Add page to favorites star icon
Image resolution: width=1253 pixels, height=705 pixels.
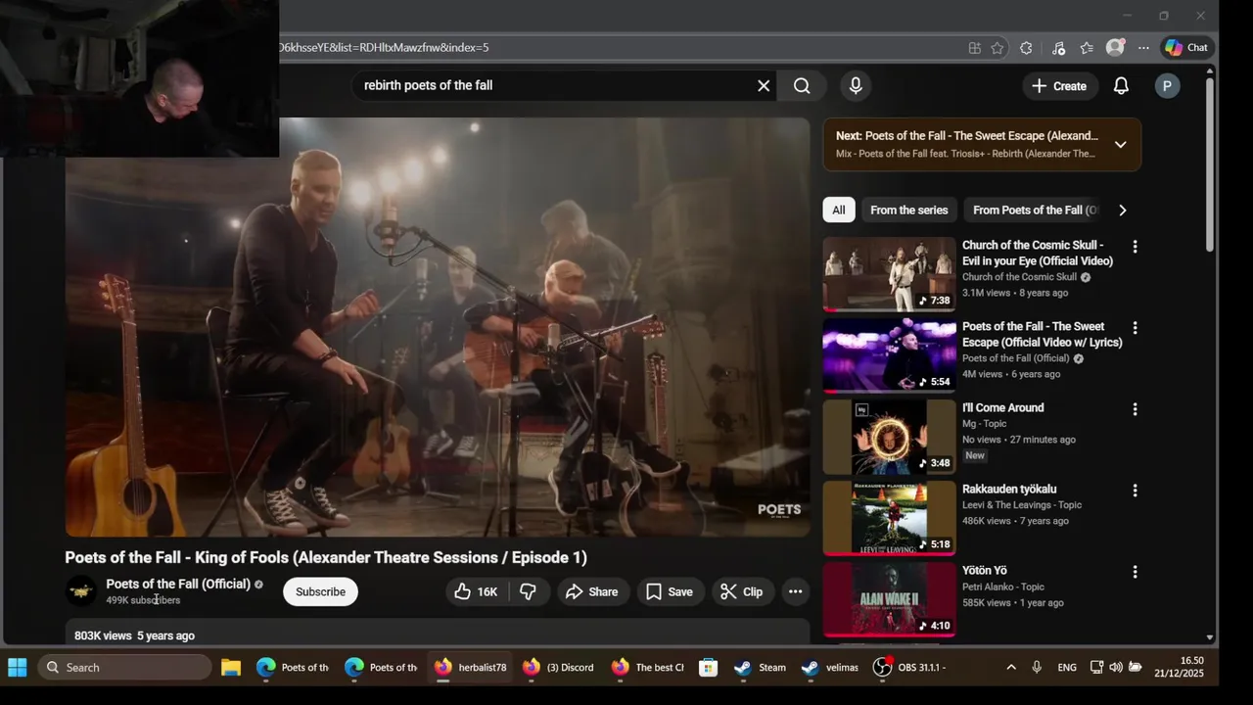click(997, 48)
